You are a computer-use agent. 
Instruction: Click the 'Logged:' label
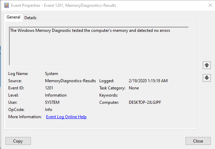(x=106, y=81)
